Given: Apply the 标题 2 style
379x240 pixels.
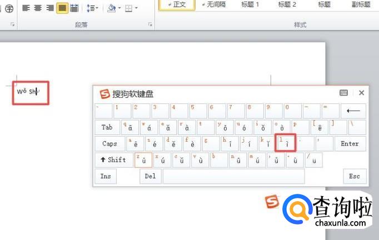Looking at the screenshot, I should point(287,4).
